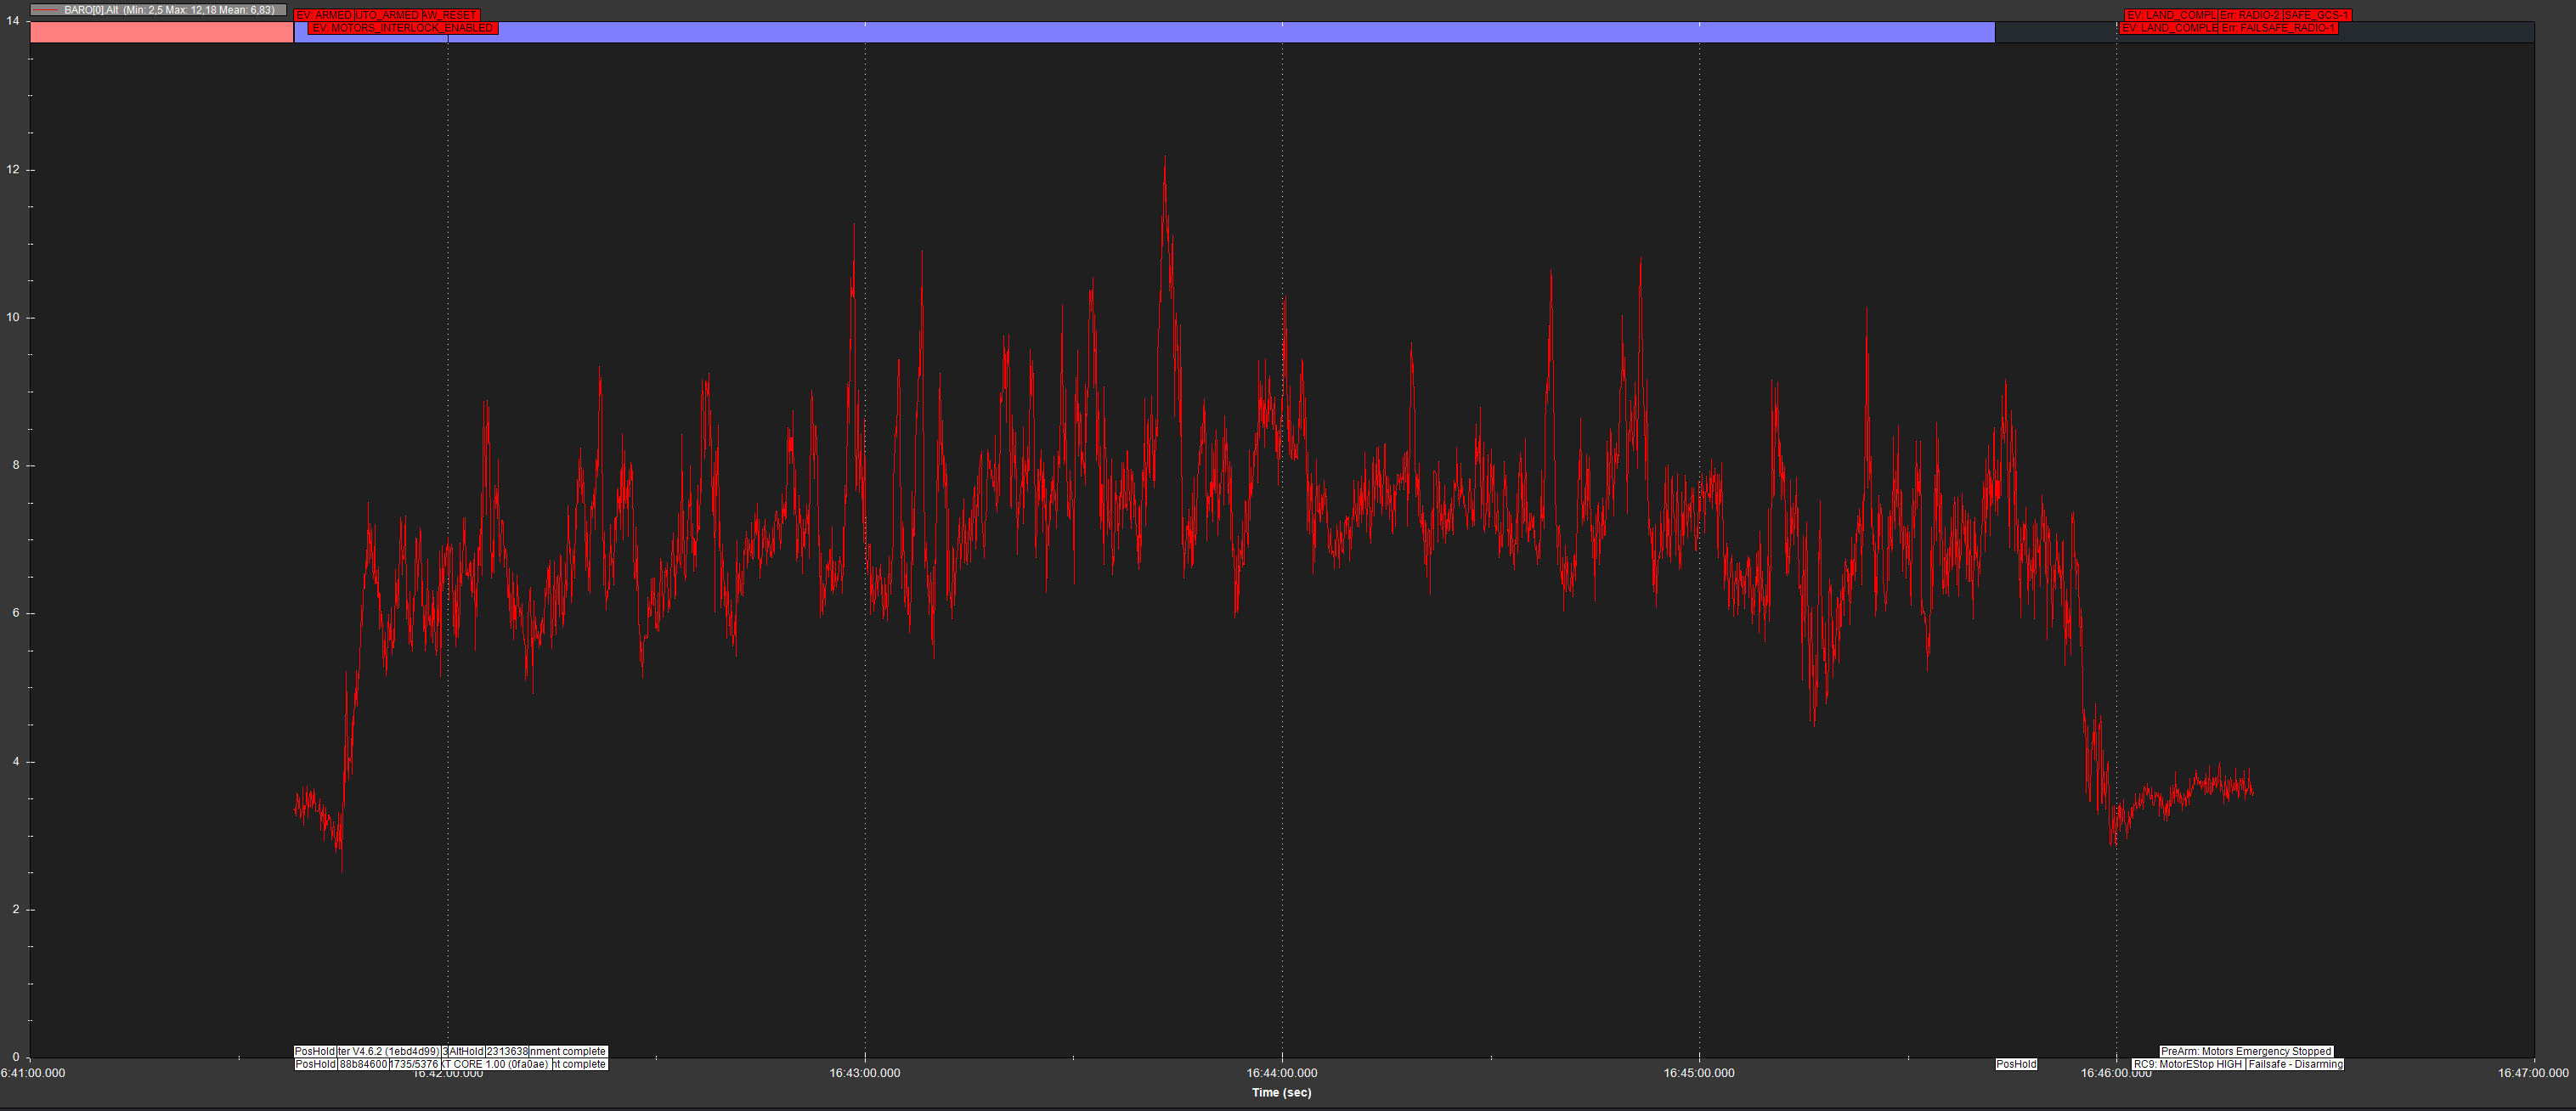This screenshot has height=1111, width=2576.
Task: Click the 'Failsafe - Disarming' message label
Action: tap(2295, 1064)
